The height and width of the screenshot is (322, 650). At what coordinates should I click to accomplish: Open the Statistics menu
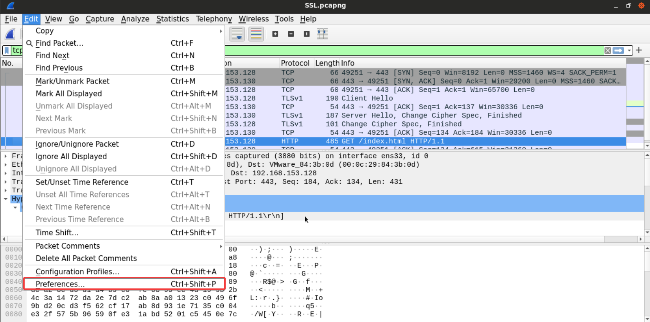(172, 19)
